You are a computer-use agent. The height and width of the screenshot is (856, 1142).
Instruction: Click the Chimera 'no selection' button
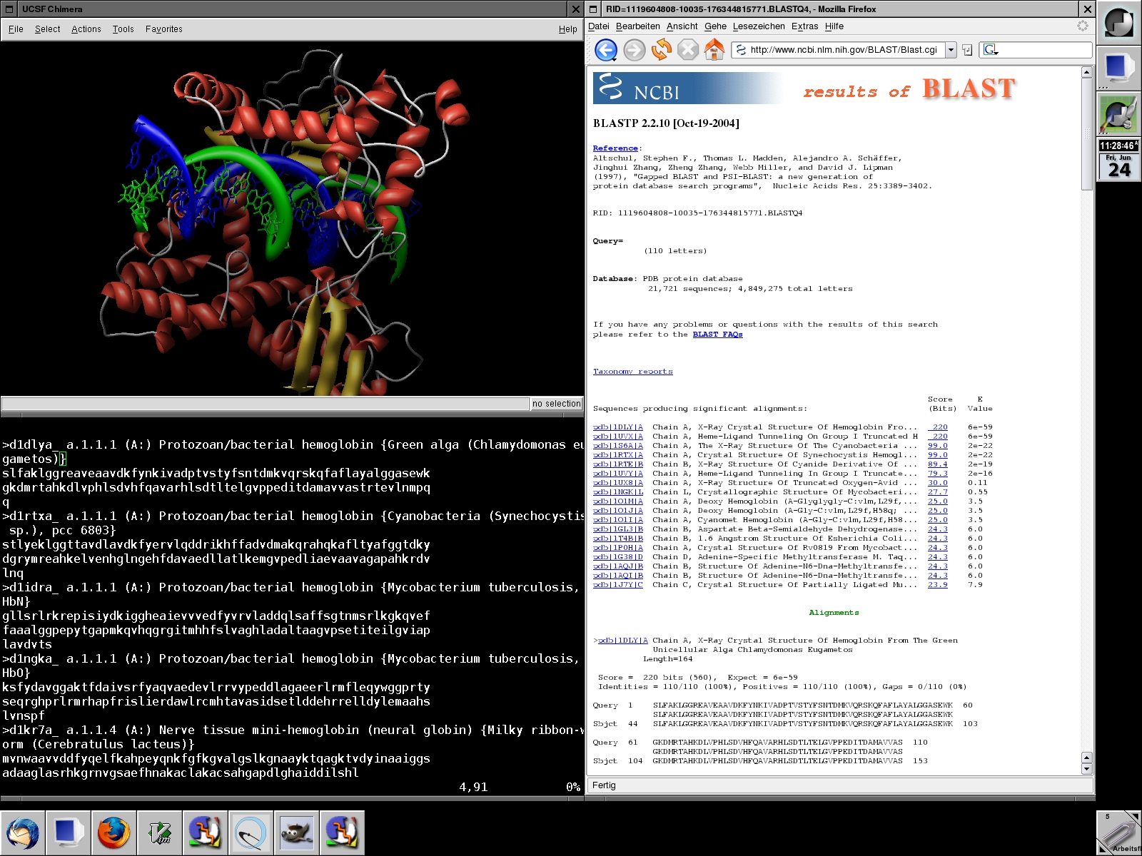[x=557, y=404]
